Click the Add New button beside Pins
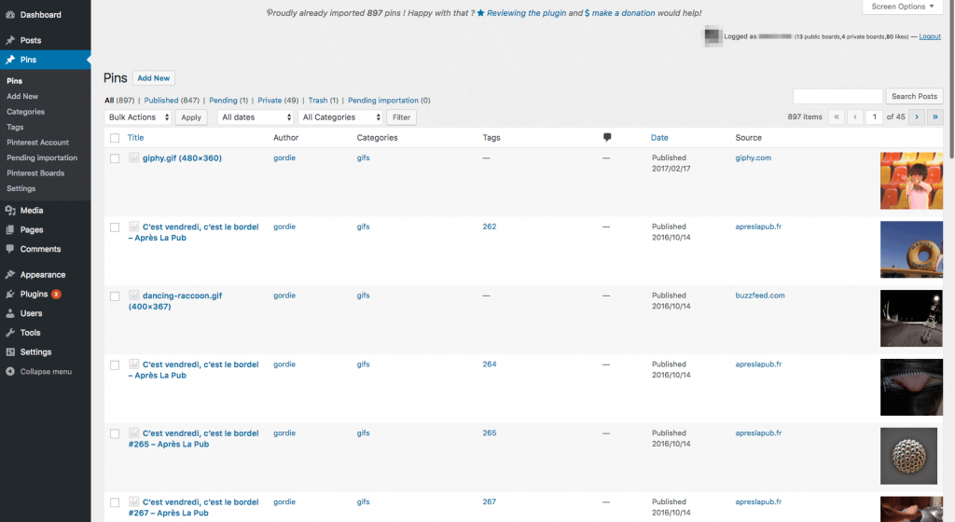 [x=154, y=78]
